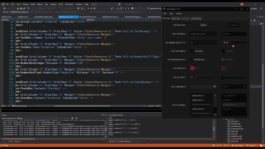
Task: Click the navigate backward circle icon
Action: [4, 8]
